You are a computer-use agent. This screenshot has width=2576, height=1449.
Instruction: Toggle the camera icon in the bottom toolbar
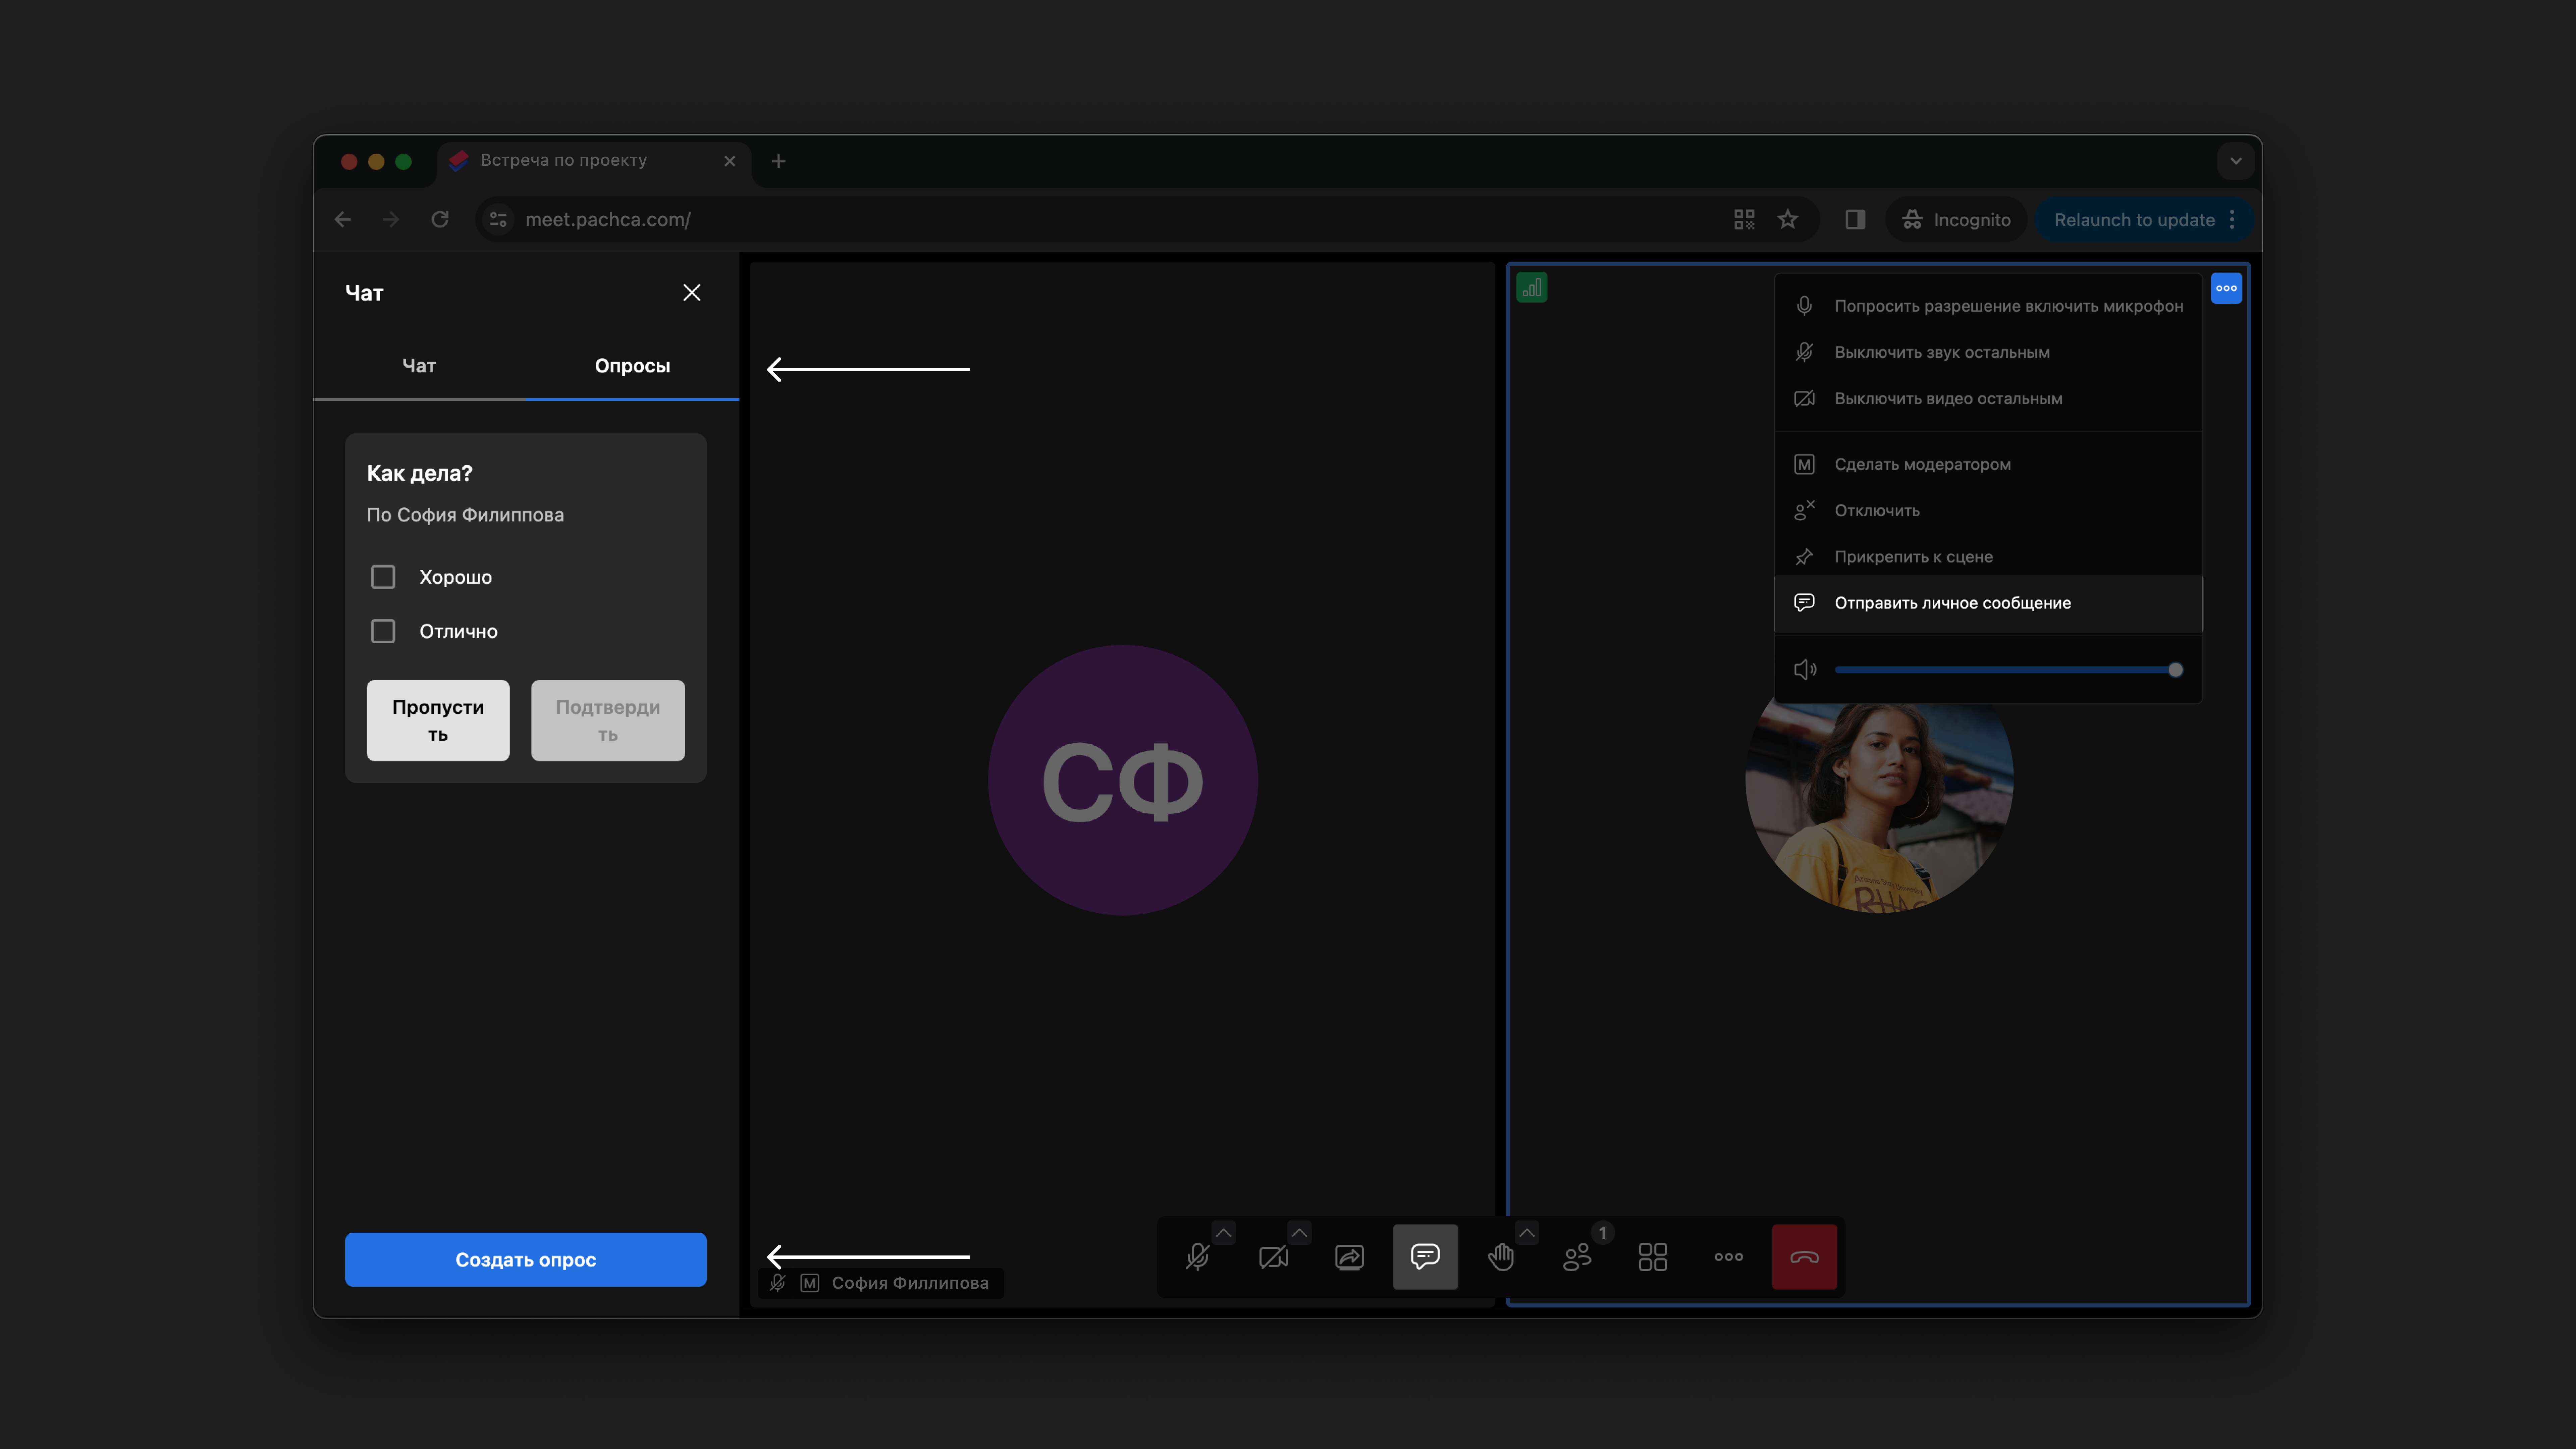pyautogui.click(x=1273, y=1257)
